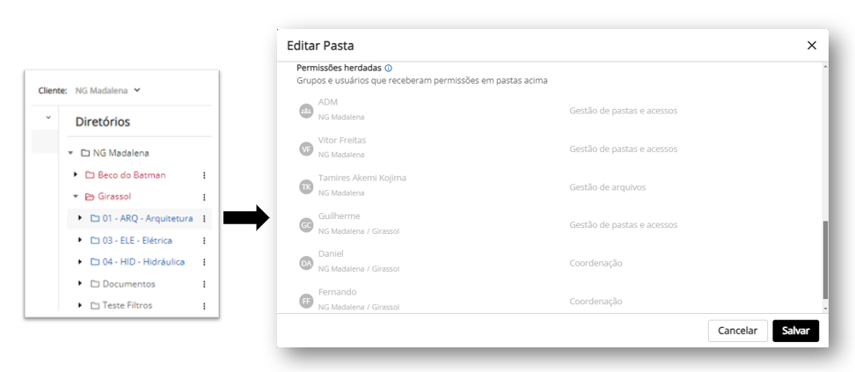Collapse the NG Madalena root folder

pyautogui.click(x=70, y=153)
